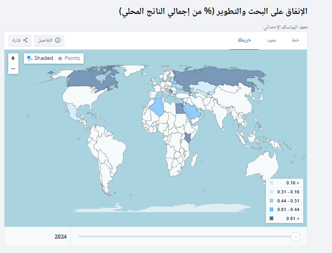The width and height of the screenshot is (332, 253).
Task: Switch to the عمود (column) chart tab
Action: (271, 40)
